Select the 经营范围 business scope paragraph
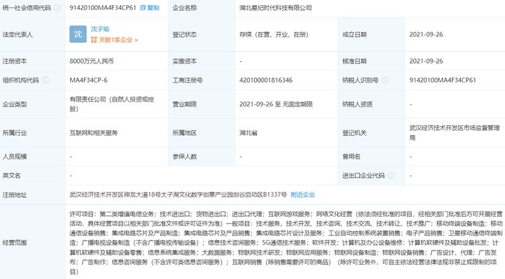Screen dimensions: 505x279 [286, 242]
